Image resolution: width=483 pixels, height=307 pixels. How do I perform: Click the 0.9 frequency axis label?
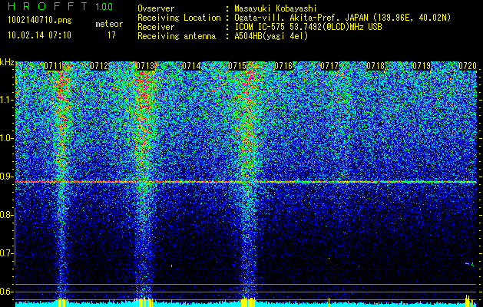[x=7, y=177]
